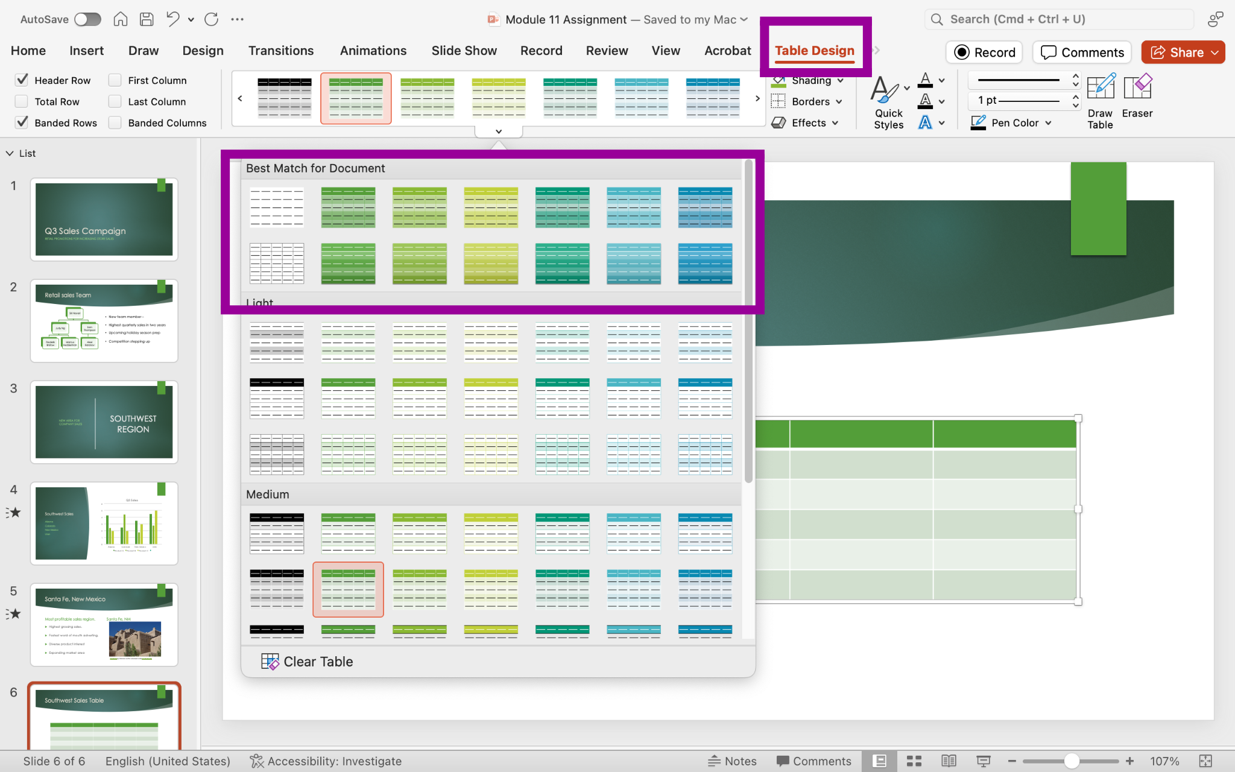Adjust the zoom slider handle

click(1072, 761)
